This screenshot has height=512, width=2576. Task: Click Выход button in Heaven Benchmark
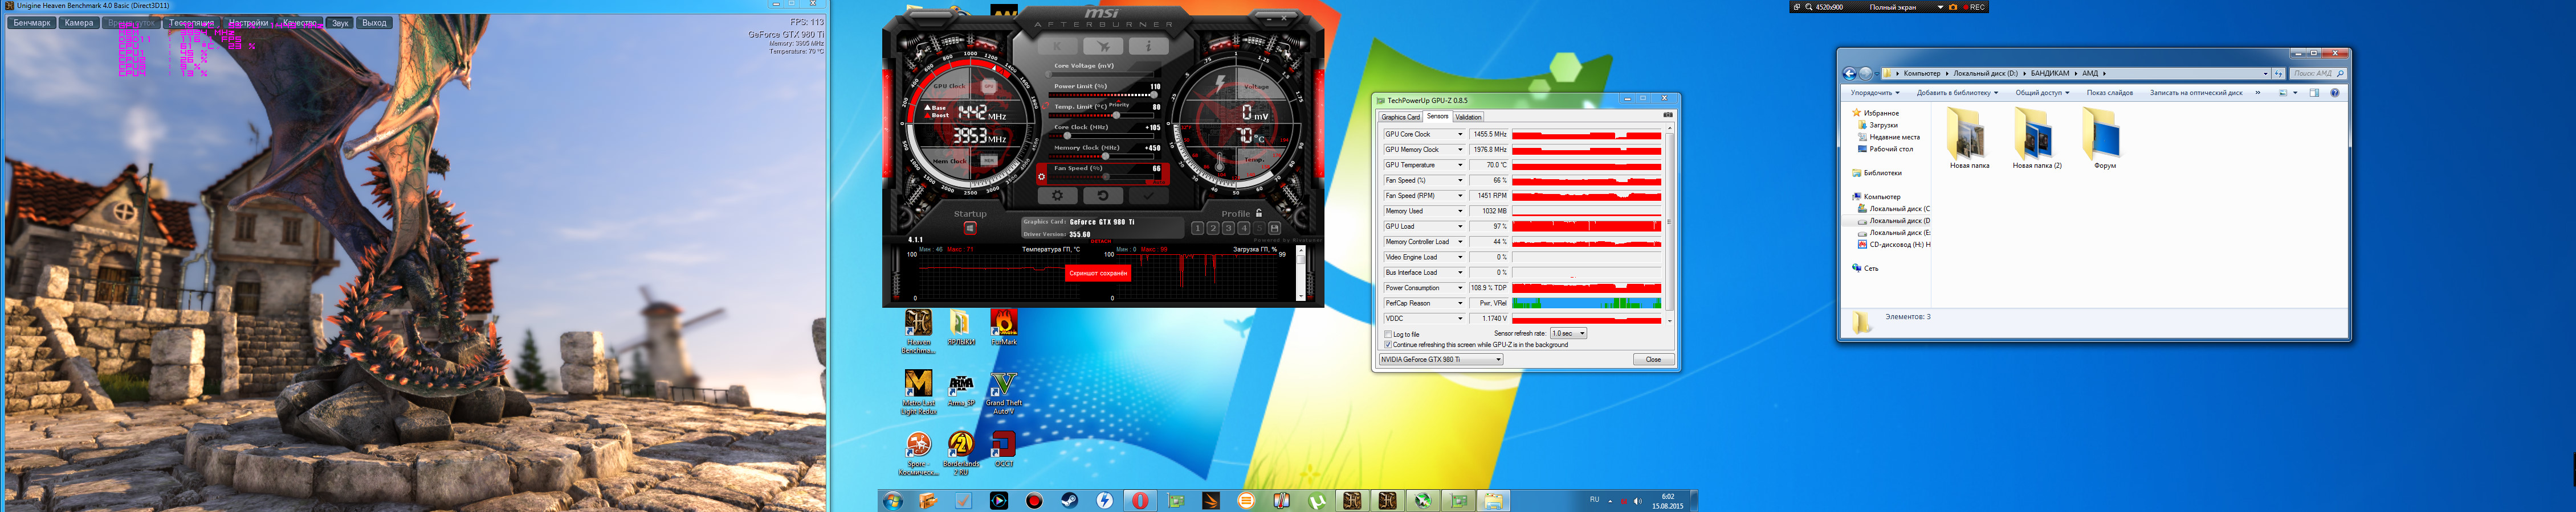(x=375, y=23)
